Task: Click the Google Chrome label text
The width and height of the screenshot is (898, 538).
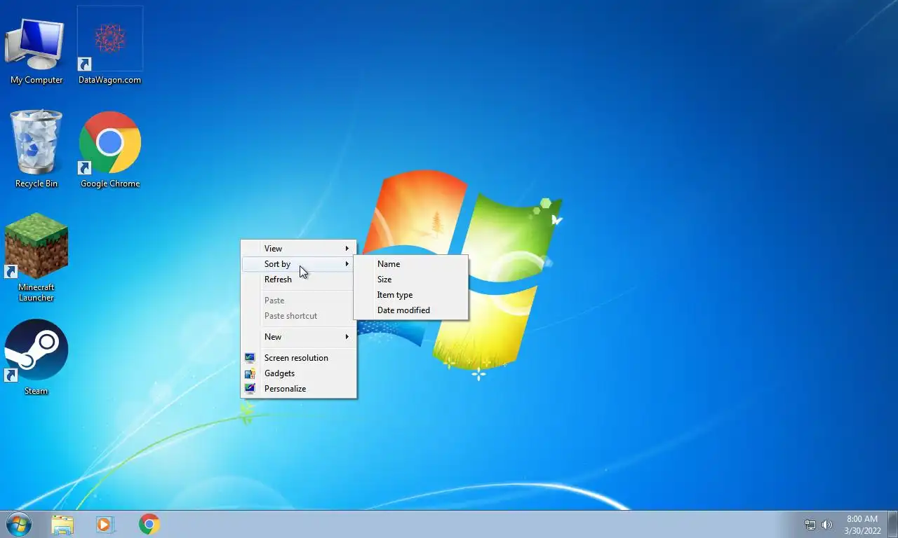Action: click(x=110, y=184)
